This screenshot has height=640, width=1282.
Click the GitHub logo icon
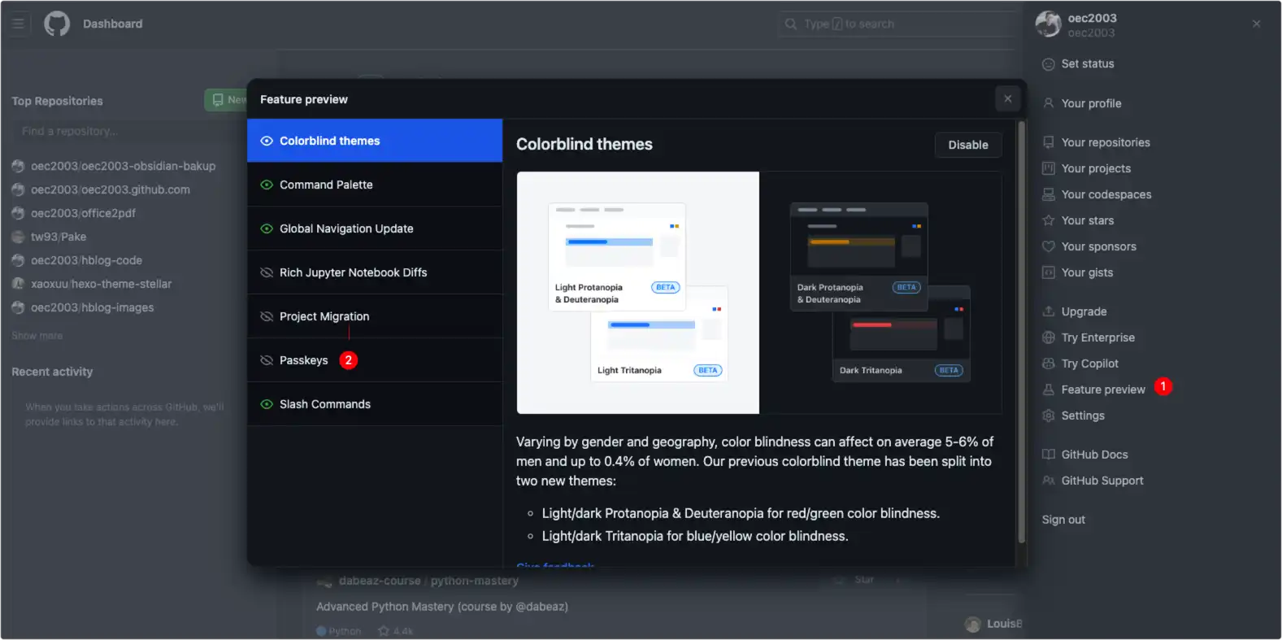[57, 24]
